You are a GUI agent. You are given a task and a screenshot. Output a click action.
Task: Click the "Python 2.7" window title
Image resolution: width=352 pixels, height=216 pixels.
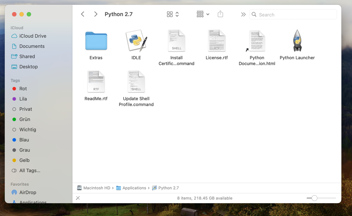point(119,14)
